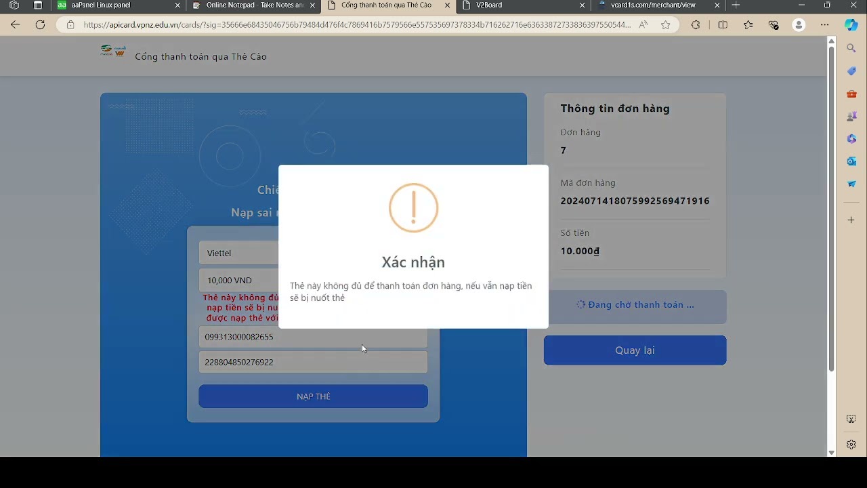The height and width of the screenshot is (488, 867).
Task: Click the serial field 099313000082655
Action: [313, 337]
